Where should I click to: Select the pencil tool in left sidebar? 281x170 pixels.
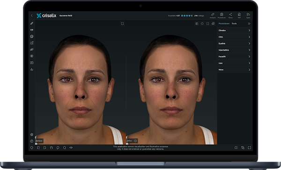pyautogui.click(x=32, y=23)
